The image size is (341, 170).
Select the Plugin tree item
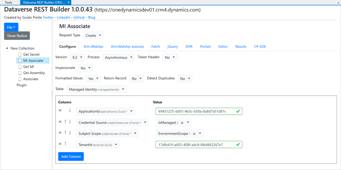22,85
